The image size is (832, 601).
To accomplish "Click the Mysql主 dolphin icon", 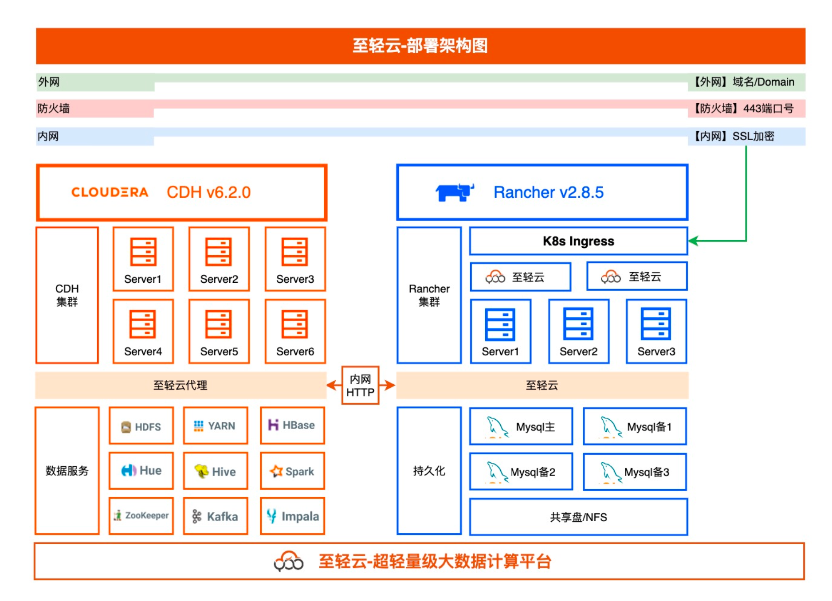I will click(497, 427).
